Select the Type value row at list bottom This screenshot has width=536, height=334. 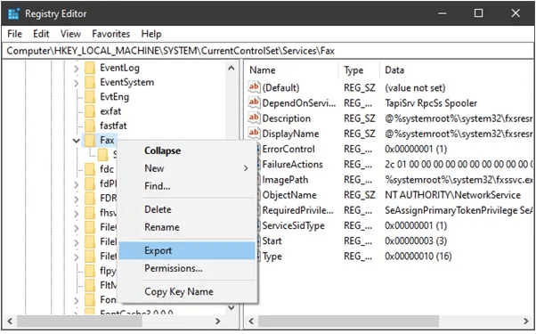point(272,257)
